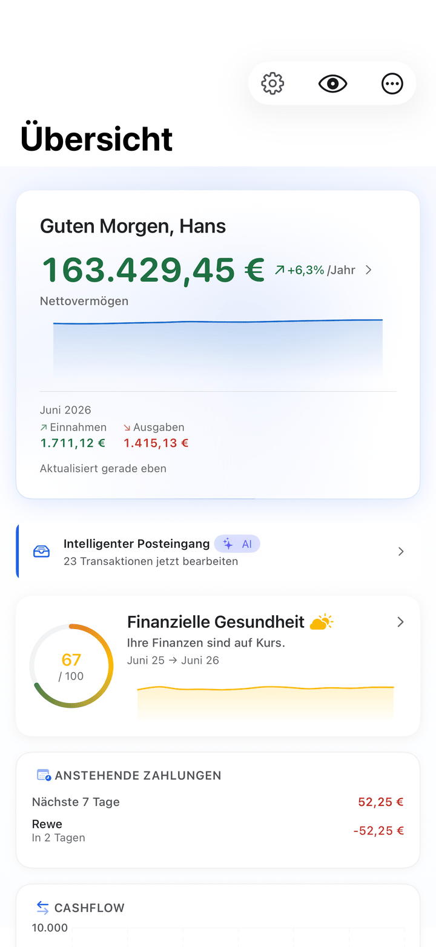The height and width of the screenshot is (947, 436).
Task: Open the Intelligenter Posteingang row
Action: (x=218, y=552)
